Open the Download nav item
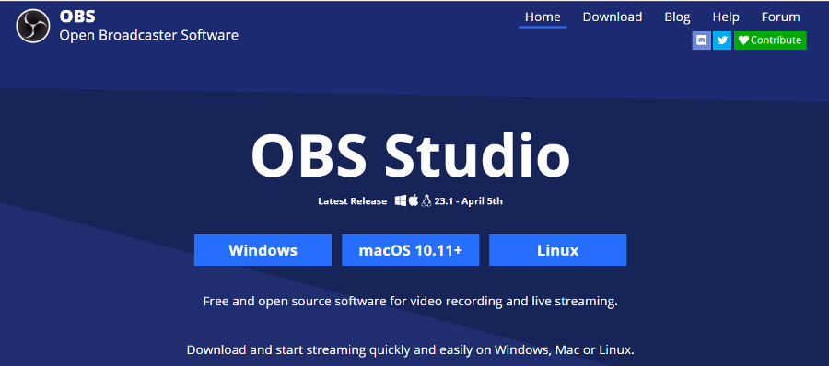This screenshot has height=366, width=829. [613, 17]
